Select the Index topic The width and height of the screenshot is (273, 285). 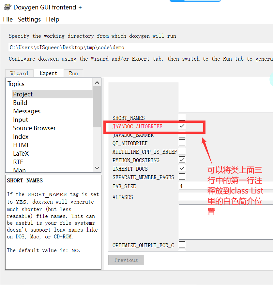[x=21, y=137]
